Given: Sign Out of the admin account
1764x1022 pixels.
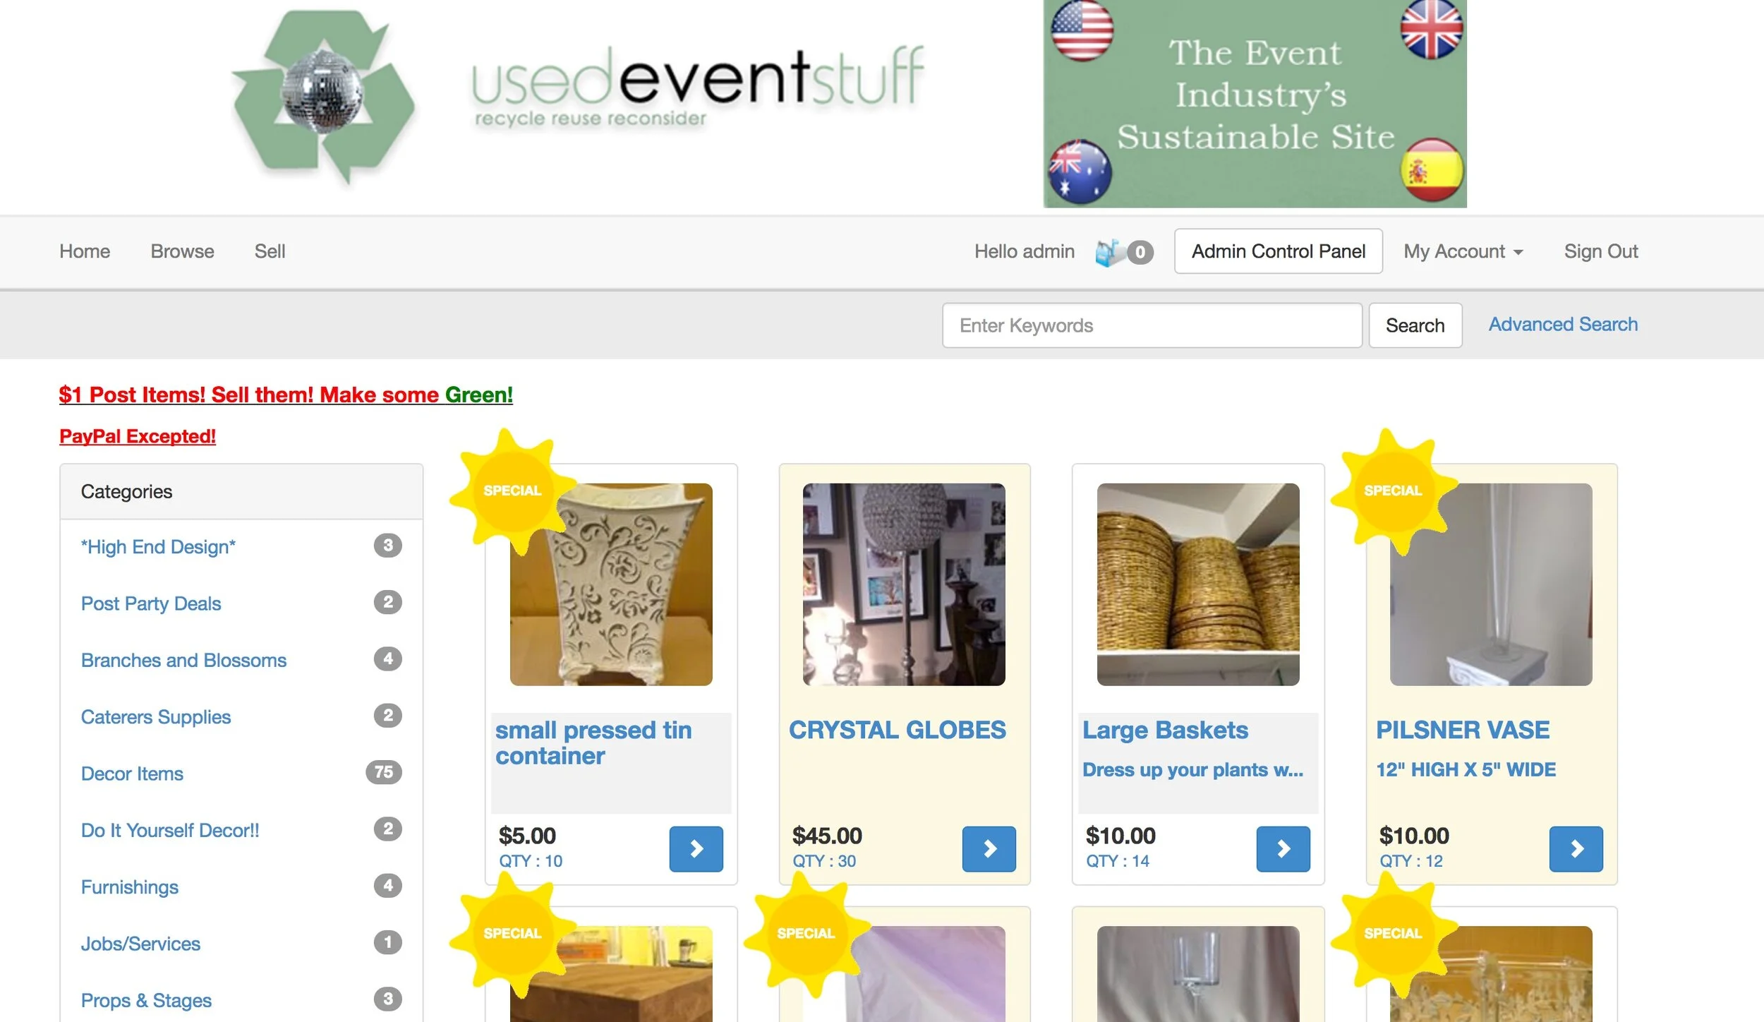Looking at the screenshot, I should 1600,251.
